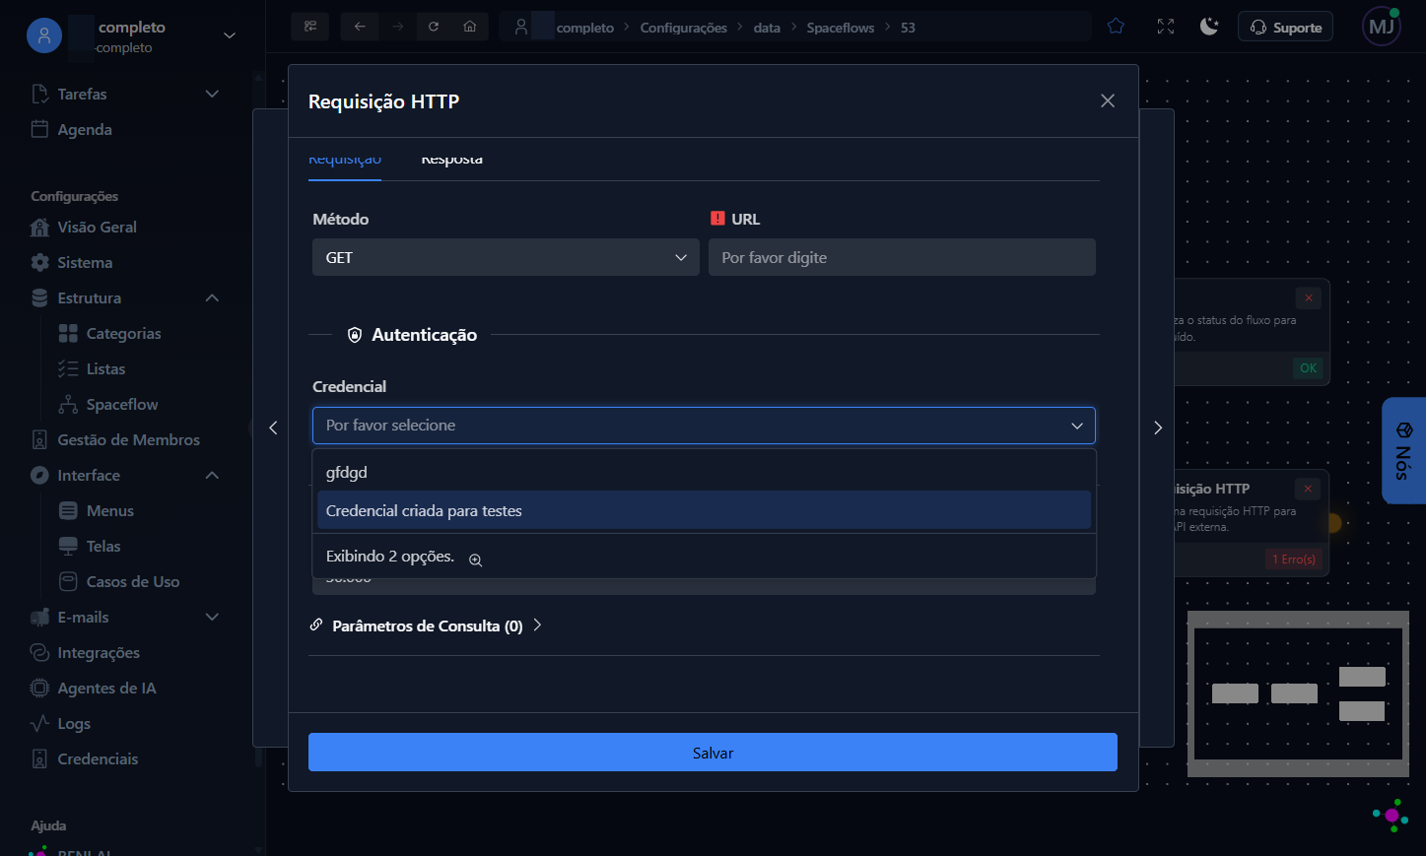Go back with the left arrow icon
Viewport: 1426px width, 856px height.
[360, 27]
